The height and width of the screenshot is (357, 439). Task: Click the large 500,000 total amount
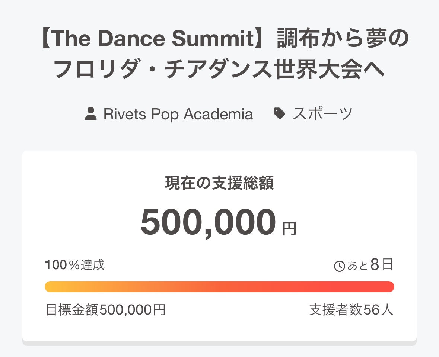pos(208,223)
